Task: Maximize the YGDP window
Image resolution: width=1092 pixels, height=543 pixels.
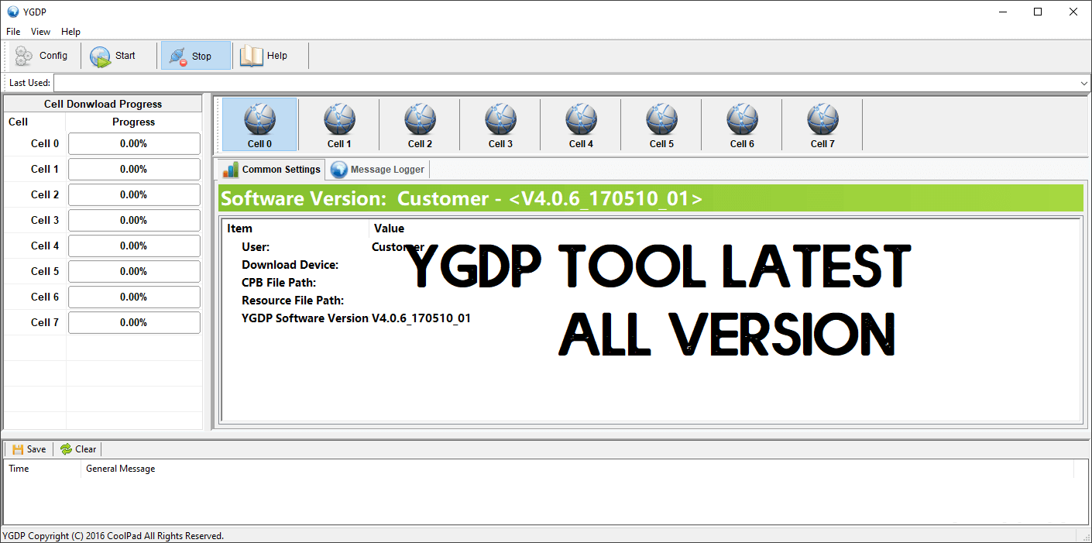Action: (x=1038, y=12)
